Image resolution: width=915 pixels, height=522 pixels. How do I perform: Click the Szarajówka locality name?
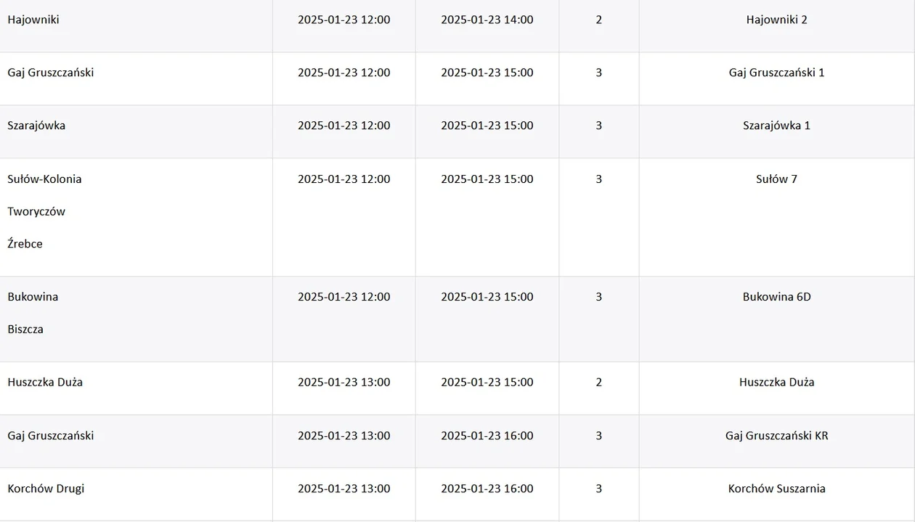[x=36, y=126]
